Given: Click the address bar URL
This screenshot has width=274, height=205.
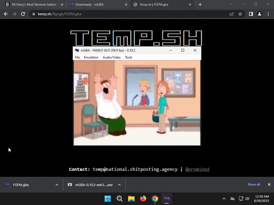Looking at the screenshot, I should pyautogui.click(x=60, y=14).
